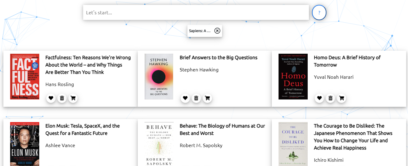Open title "Elon Musk: Tesla, SpaceX"
This screenshot has height=166, width=408.
tap(83, 130)
